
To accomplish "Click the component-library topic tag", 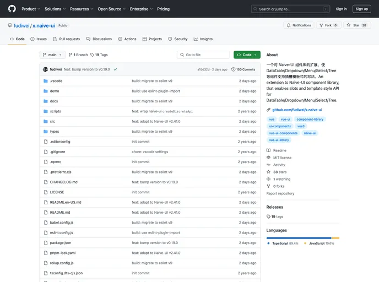I will [310, 119].
